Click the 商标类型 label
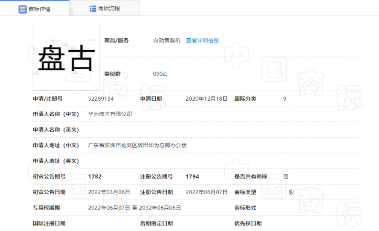Image resolution: width=379 pixels, height=231 pixels. (245, 192)
